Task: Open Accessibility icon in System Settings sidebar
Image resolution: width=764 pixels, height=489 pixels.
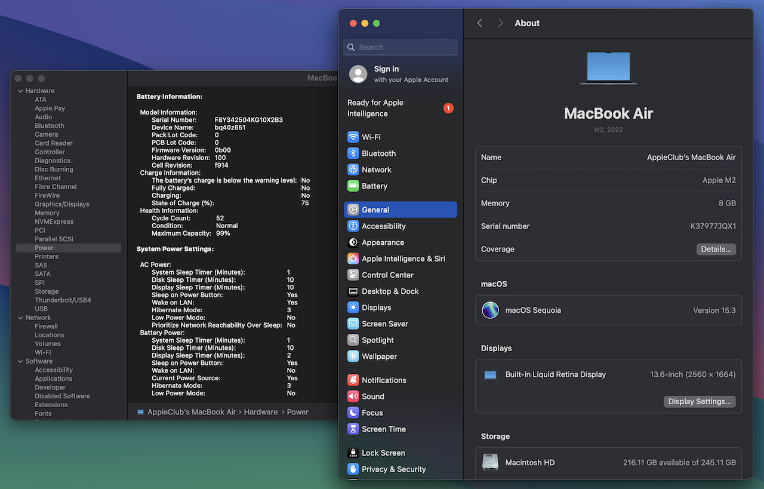Action: click(x=353, y=226)
